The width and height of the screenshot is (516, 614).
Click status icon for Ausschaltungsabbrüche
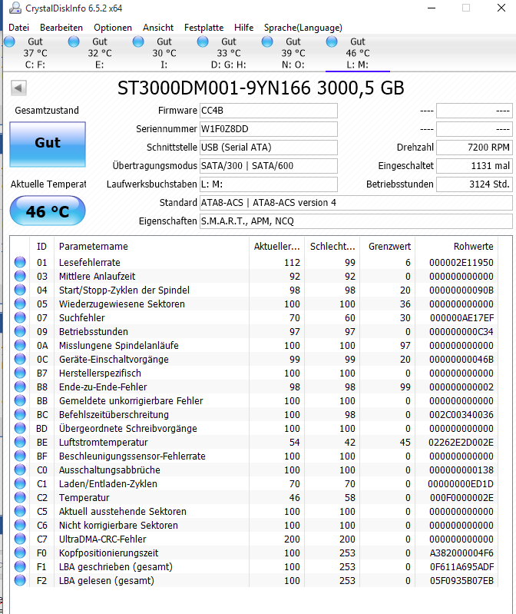tap(20, 470)
